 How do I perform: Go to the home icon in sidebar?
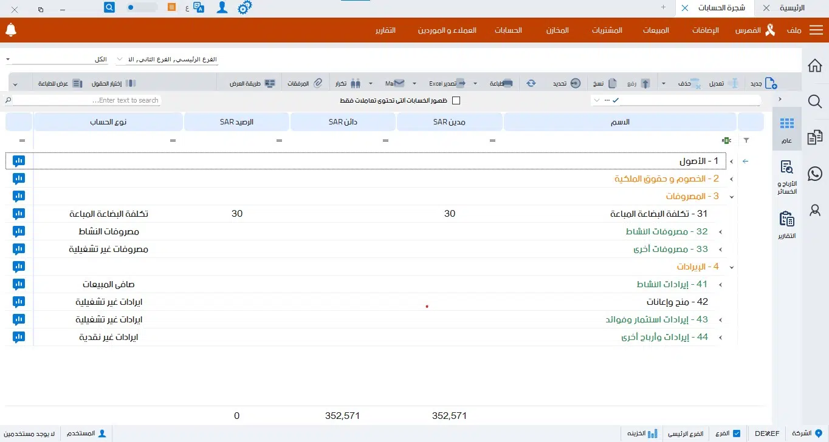pos(815,66)
